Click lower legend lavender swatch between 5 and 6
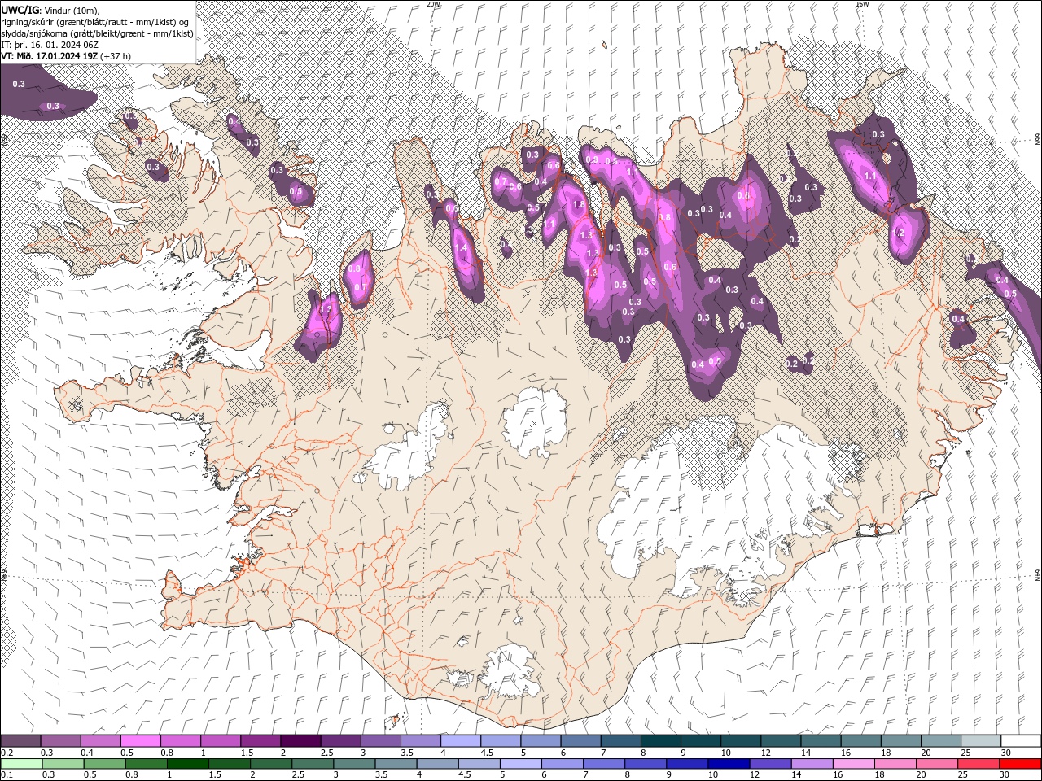1042x781 pixels. click(x=521, y=764)
